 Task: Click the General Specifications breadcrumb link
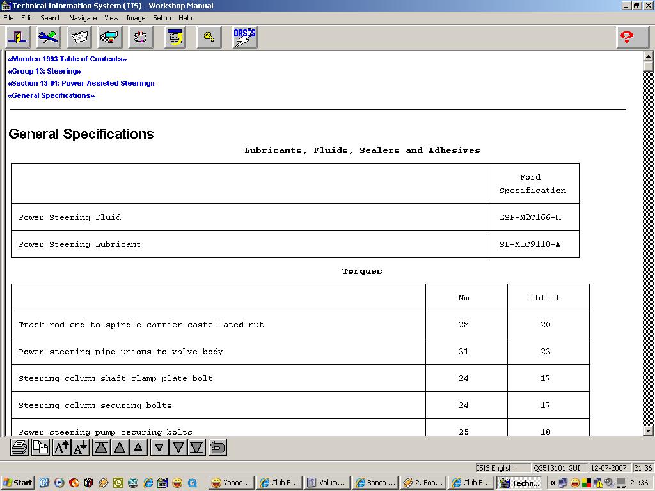[x=51, y=95]
